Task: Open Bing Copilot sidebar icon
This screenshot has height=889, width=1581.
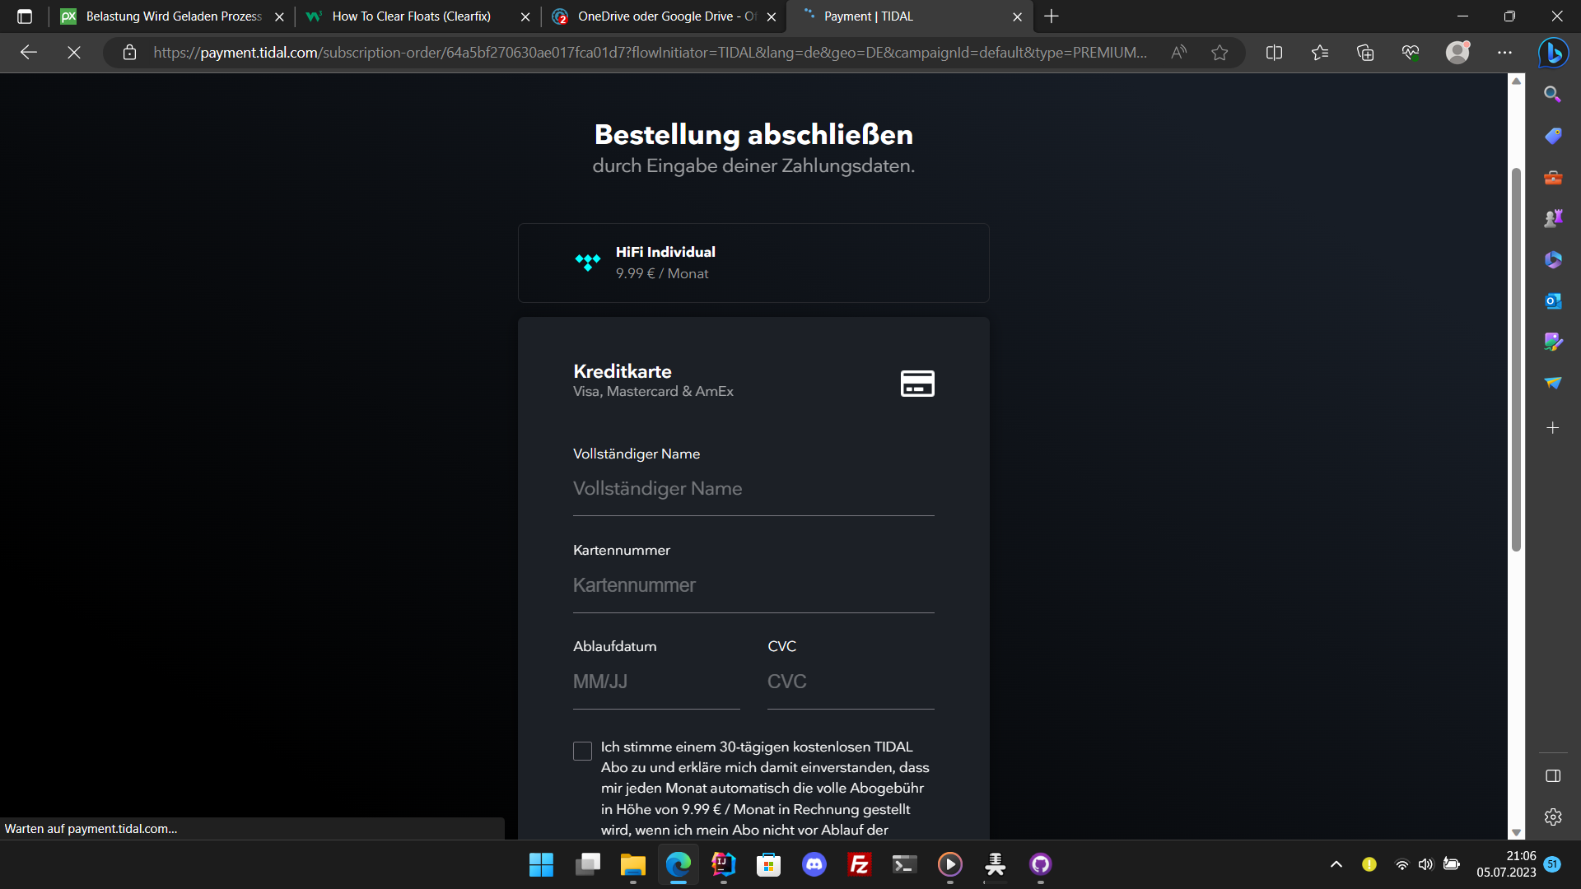Action: click(1553, 53)
